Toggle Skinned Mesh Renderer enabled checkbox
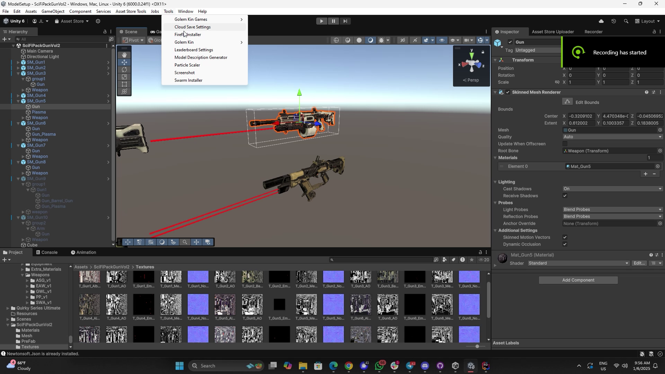665x374 pixels. pos(508,92)
